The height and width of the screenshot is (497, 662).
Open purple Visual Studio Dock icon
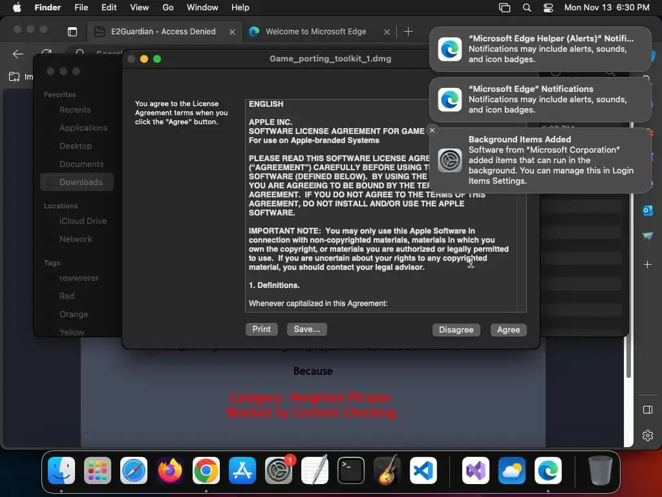pyautogui.click(x=476, y=470)
